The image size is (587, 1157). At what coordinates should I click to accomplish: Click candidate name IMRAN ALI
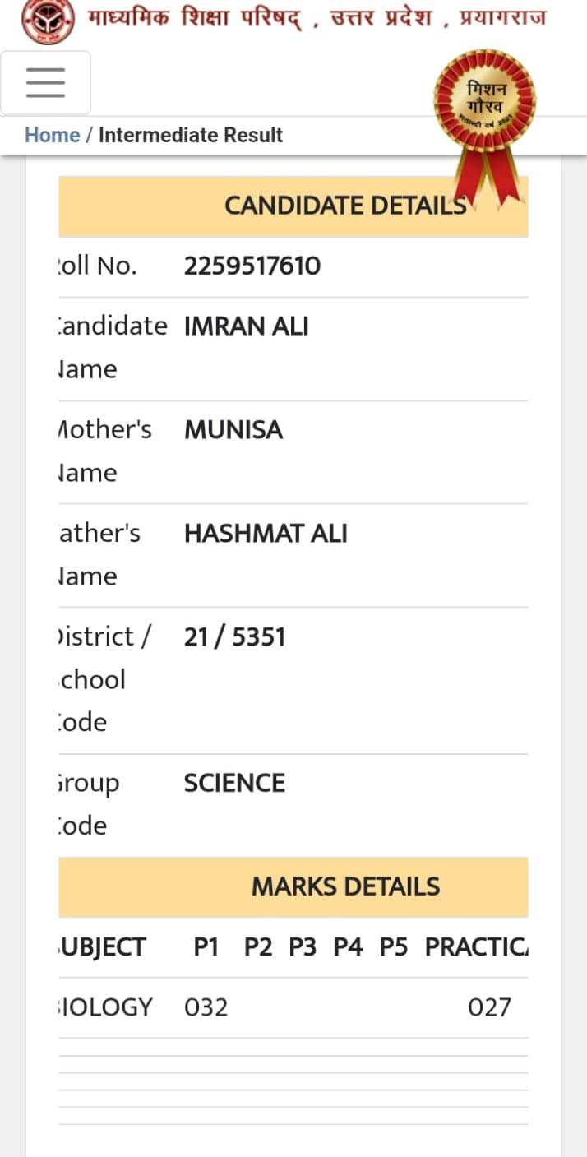point(247,326)
